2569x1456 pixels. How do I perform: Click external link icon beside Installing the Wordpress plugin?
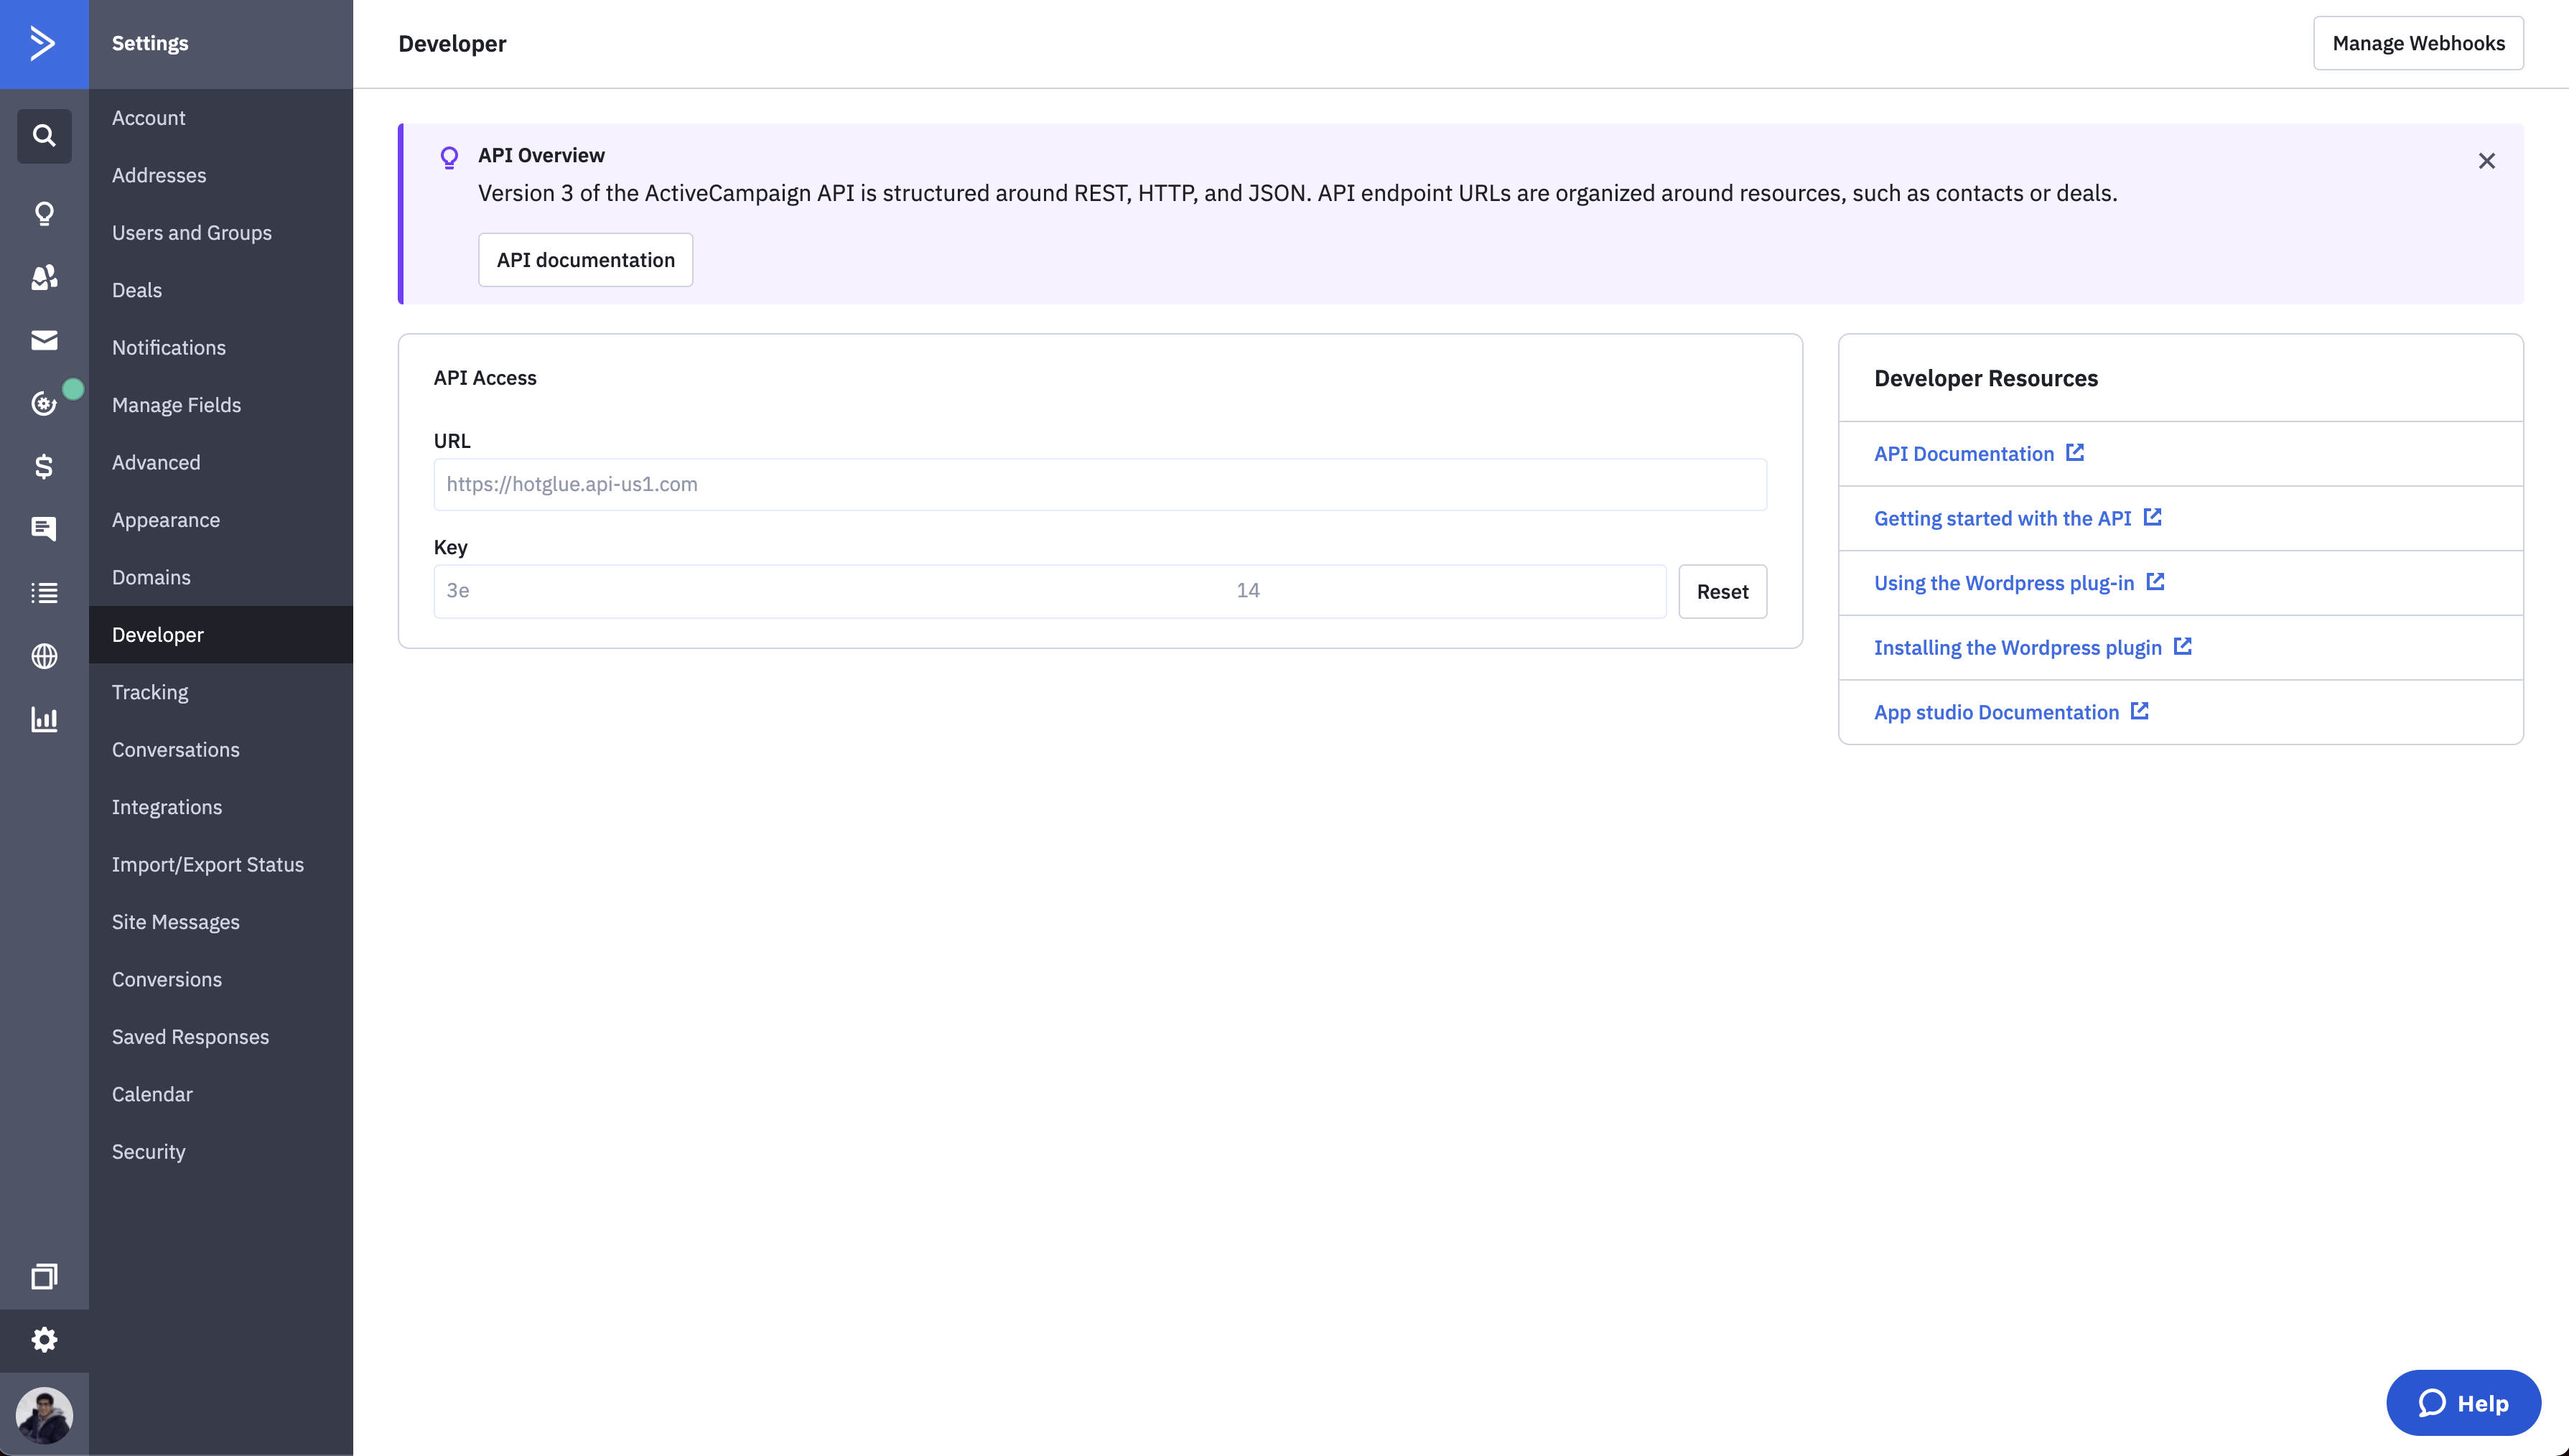[x=2183, y=646]
